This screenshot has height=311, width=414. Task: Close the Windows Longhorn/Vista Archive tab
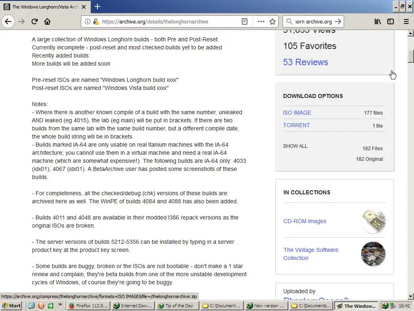coord(84,7)
